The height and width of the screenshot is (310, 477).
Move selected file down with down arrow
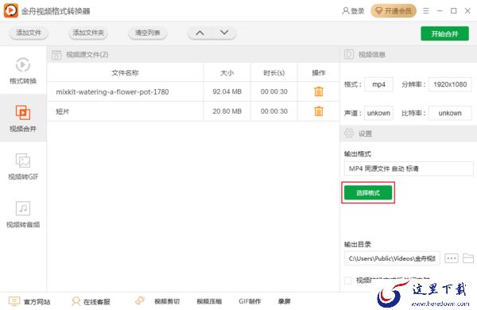(x=224, y=33)
